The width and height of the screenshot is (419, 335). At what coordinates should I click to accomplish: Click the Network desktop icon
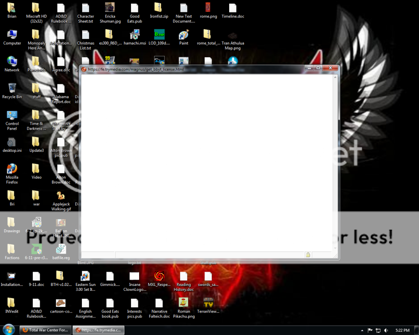click(12, 62)
